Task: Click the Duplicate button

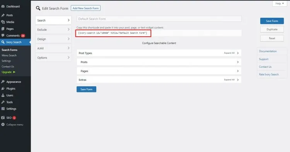Action: pyautogui.click(x=272, y=29)
